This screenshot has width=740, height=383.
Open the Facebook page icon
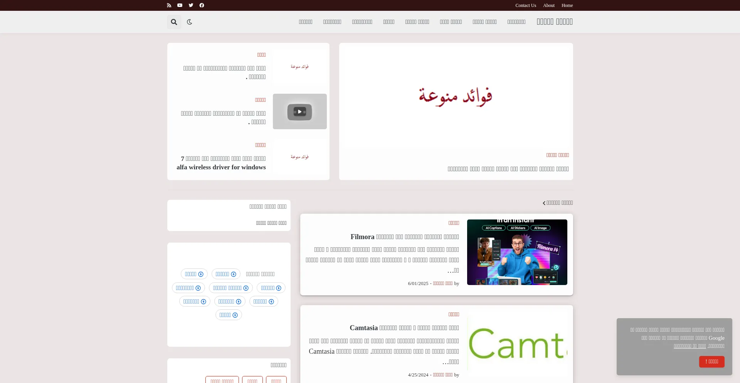pos(202,5)
